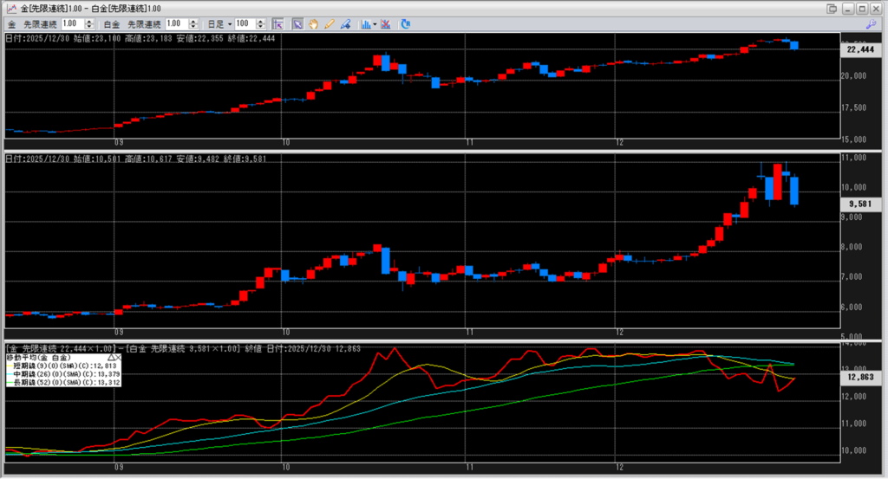Viewport: 888px width, 479px height.
Task: Click the blue line-drawing pen icon
Action: [x=345, y=23]
